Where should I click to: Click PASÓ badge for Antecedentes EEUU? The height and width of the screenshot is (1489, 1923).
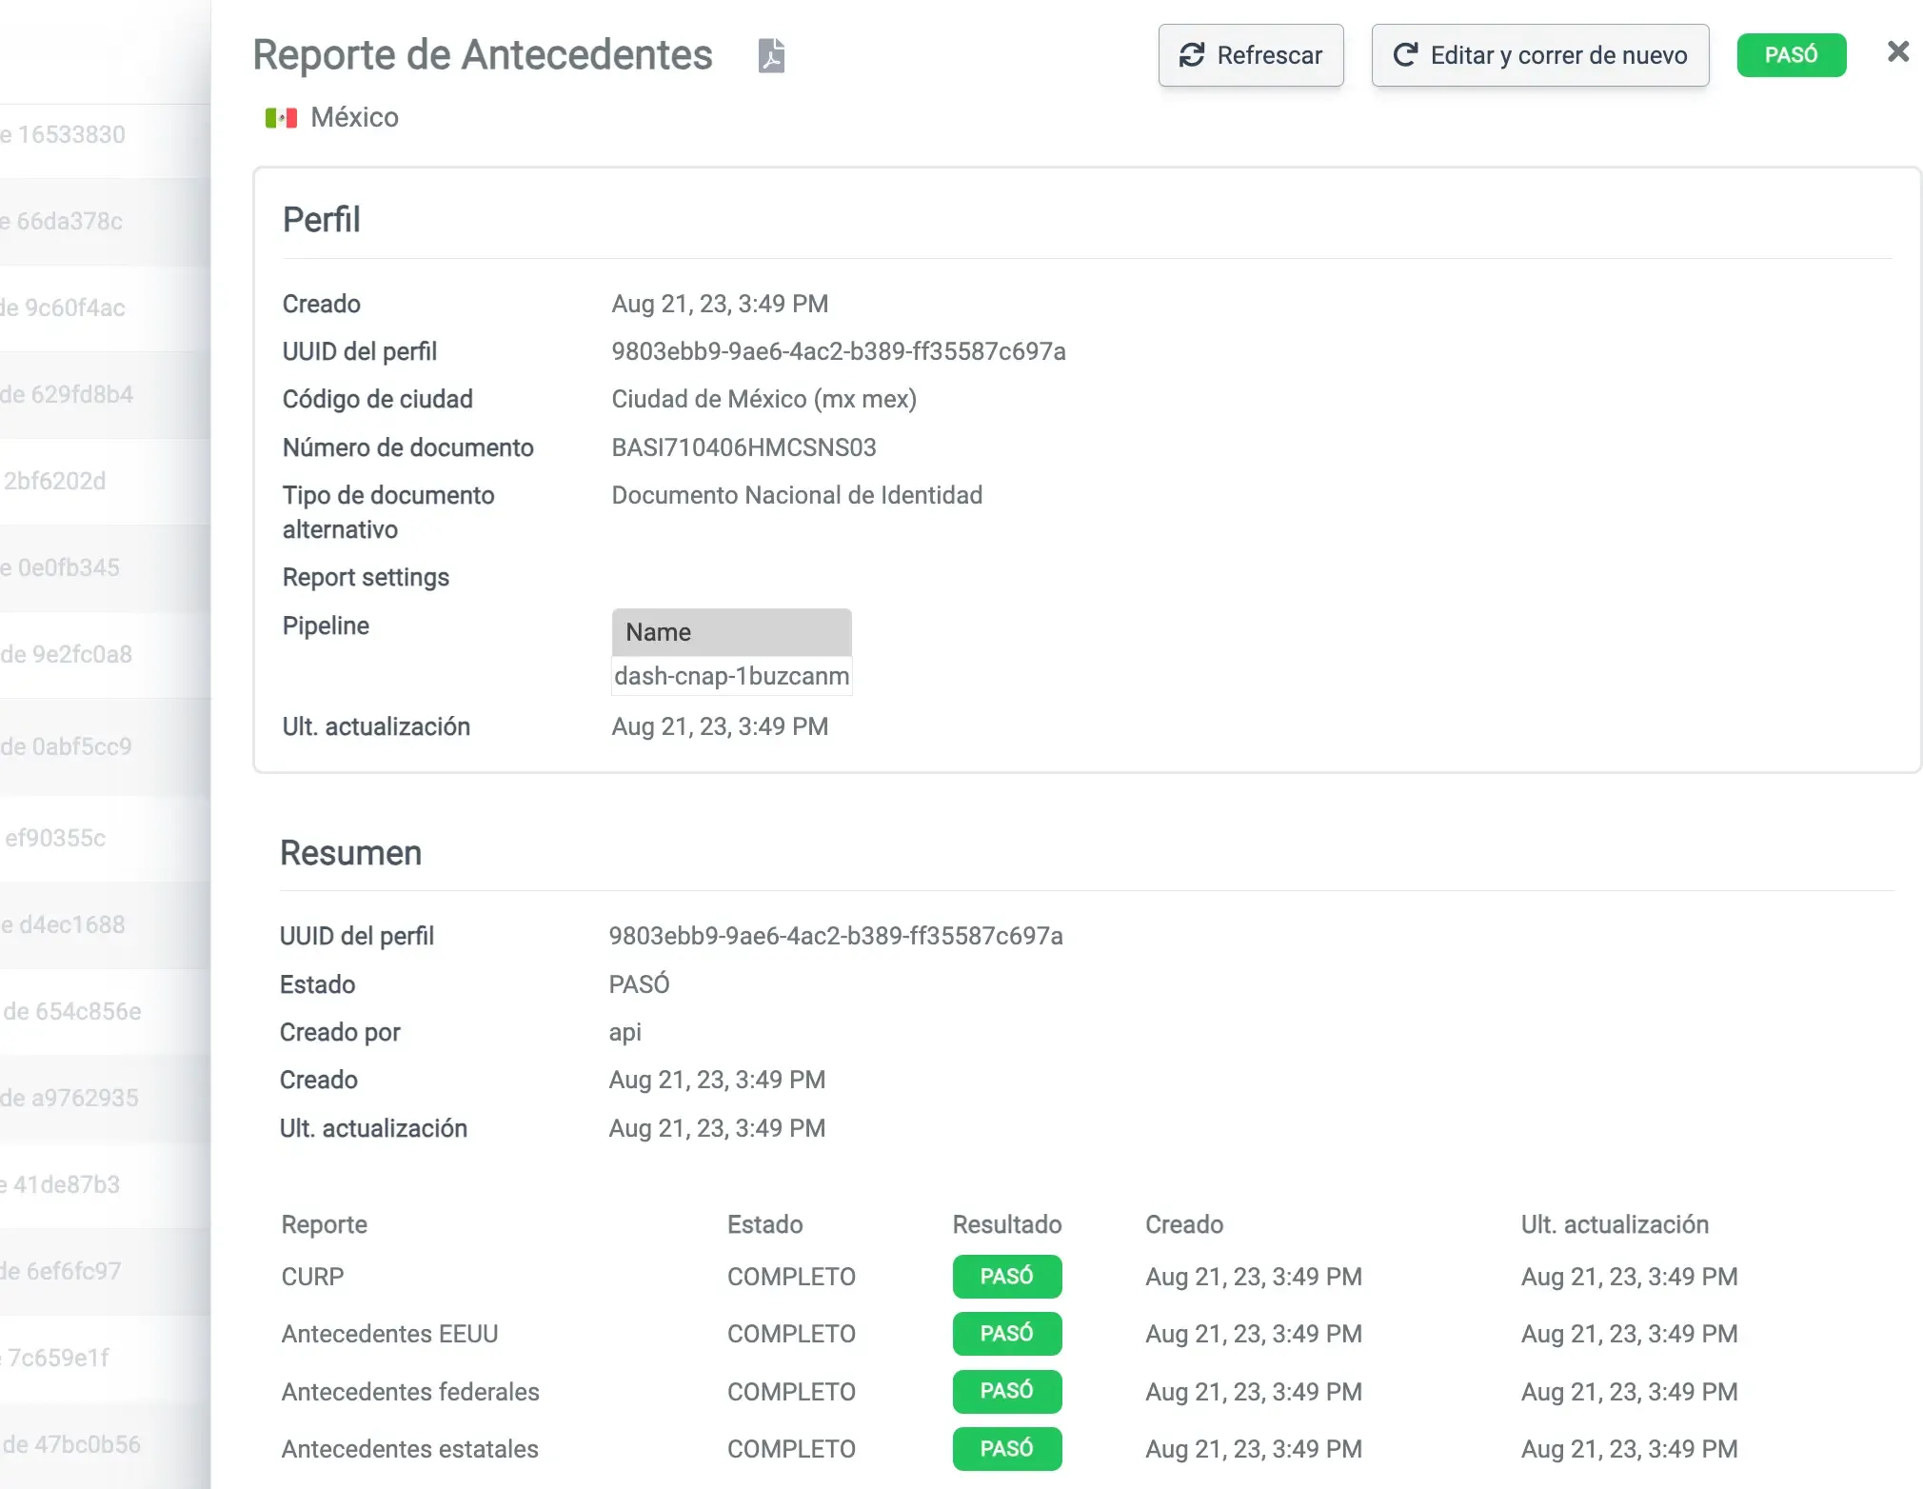point(1006,1334)
